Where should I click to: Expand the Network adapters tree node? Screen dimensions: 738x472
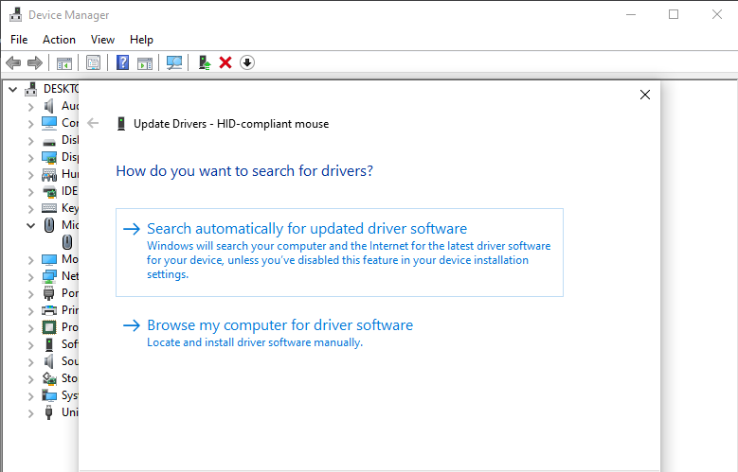[30, 277]
